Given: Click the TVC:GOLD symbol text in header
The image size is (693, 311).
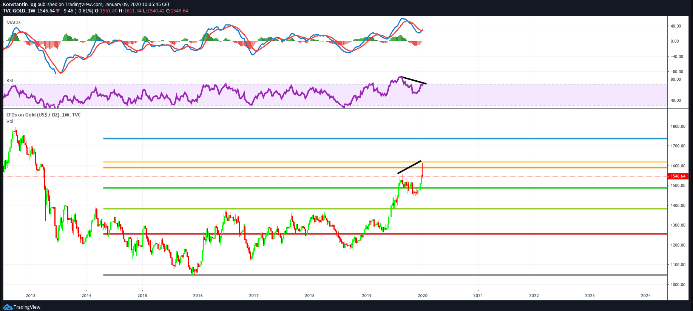Looking at the screenshot, I should click(x=14, y=11).
